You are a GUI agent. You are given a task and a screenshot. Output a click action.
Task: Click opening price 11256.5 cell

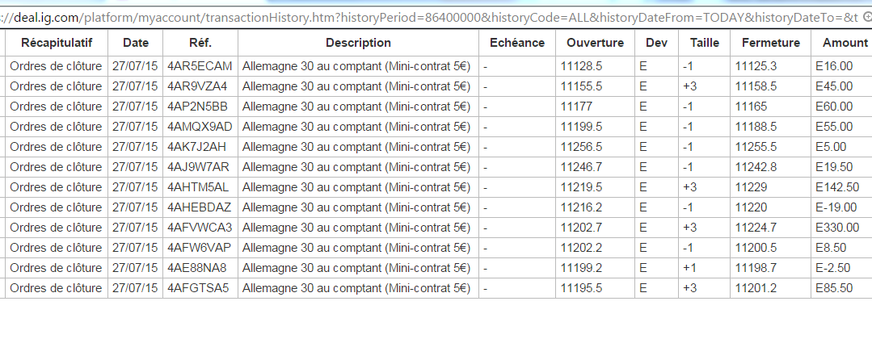pos(582,147)
